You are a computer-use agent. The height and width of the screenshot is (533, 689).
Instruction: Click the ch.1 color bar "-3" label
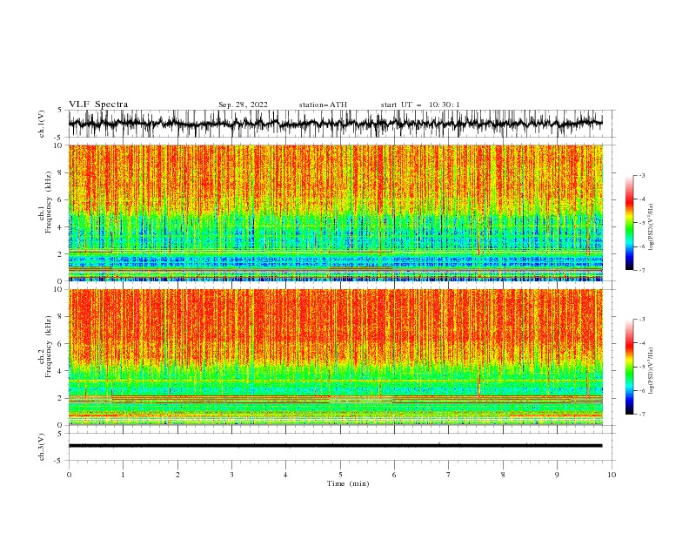click(x=641, y=175)
